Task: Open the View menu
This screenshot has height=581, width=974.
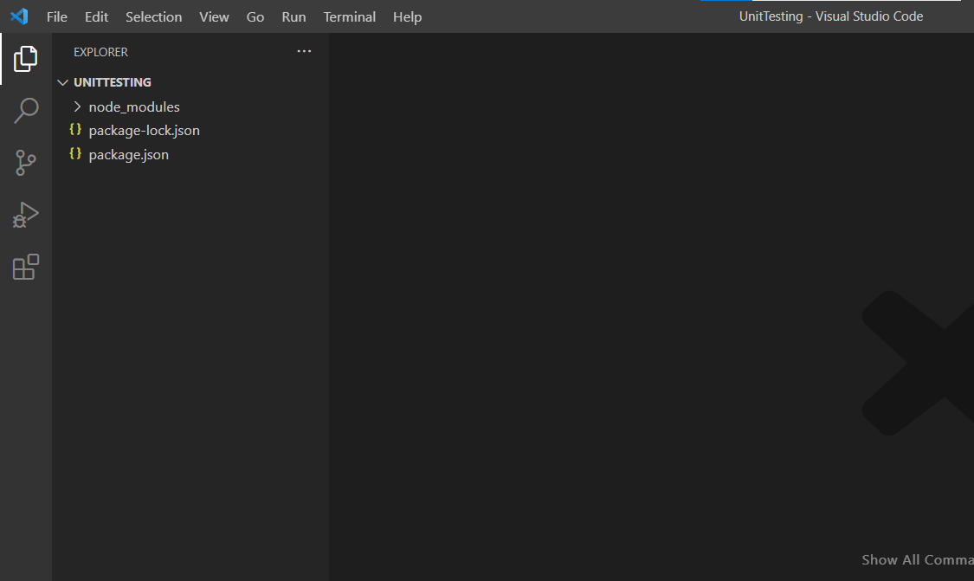Action: [214, 16]
